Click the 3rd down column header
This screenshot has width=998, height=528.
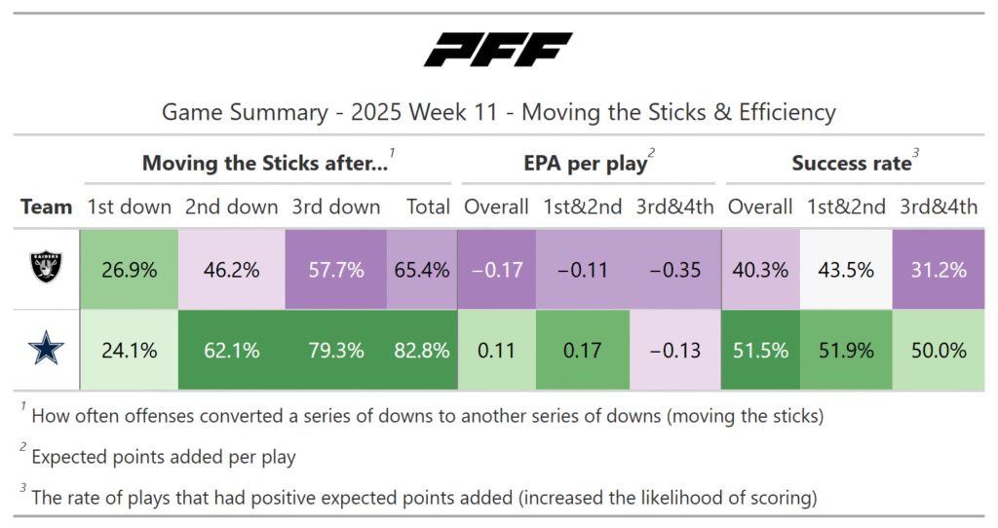click(x=335, y=207)
